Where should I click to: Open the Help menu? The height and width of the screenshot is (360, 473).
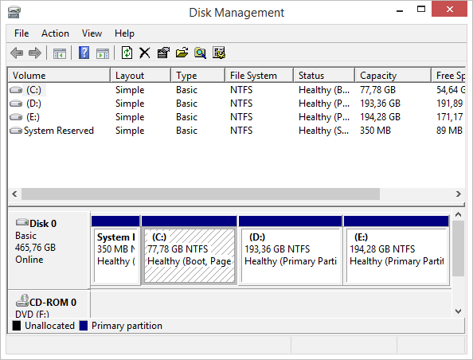pyautogui.click(x=124, y=33)
